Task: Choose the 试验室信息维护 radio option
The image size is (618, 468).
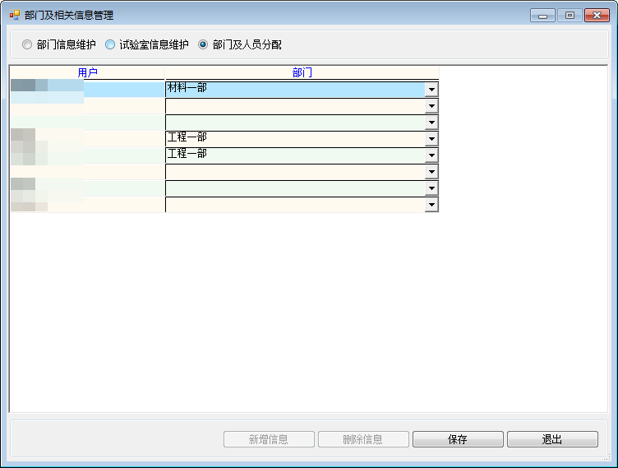Action: (110, 44)
